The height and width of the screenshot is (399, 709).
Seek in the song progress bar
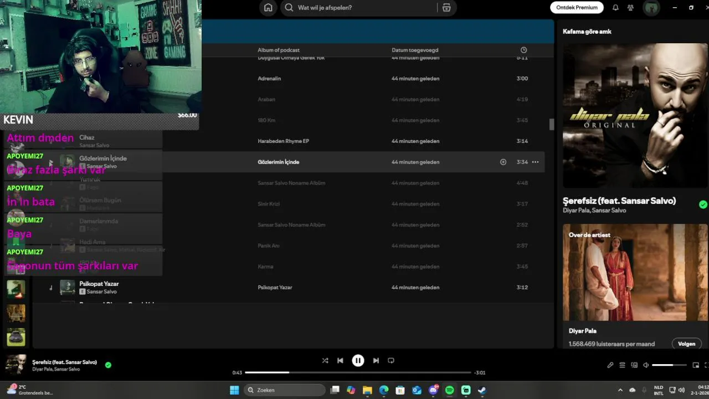coord(358,372)
